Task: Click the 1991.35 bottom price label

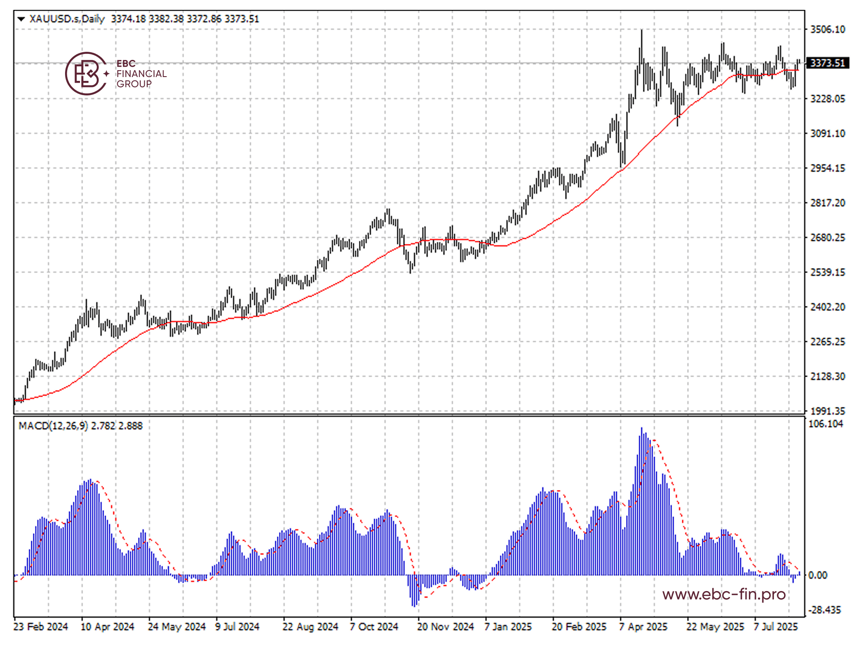Action: pyautogui.click(x=828, y=411)
